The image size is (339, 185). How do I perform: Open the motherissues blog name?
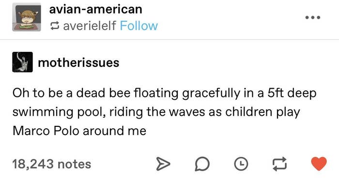(78, 63)
